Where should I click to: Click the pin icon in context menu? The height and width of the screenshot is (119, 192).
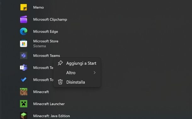pyautogui.click(x=60, y=63)
